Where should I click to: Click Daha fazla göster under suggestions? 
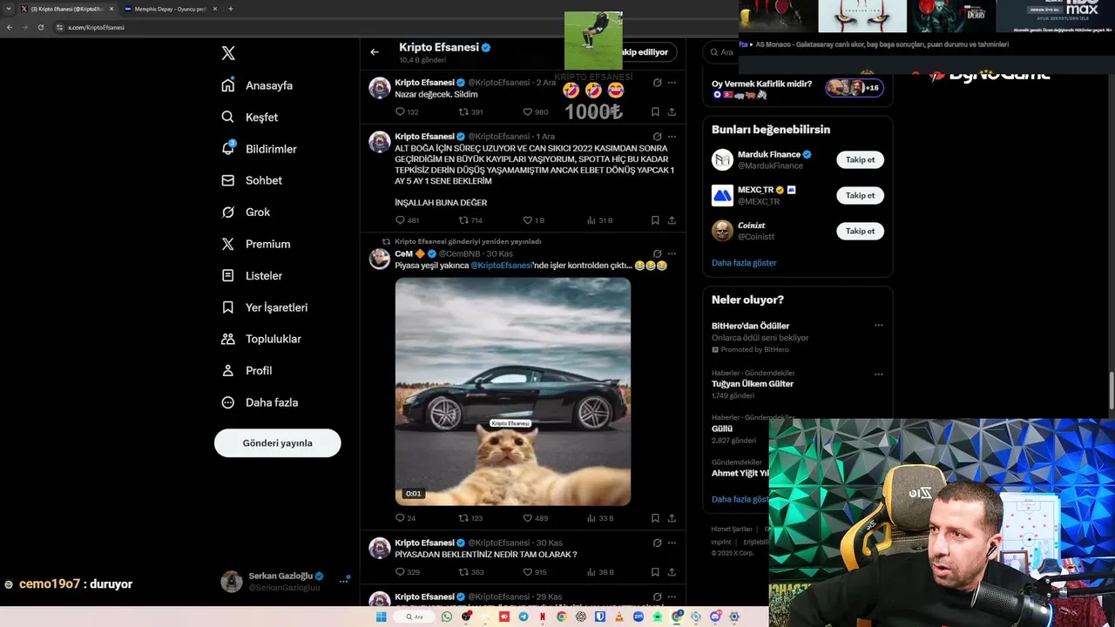pyautogui.click(x=744, y=262)
